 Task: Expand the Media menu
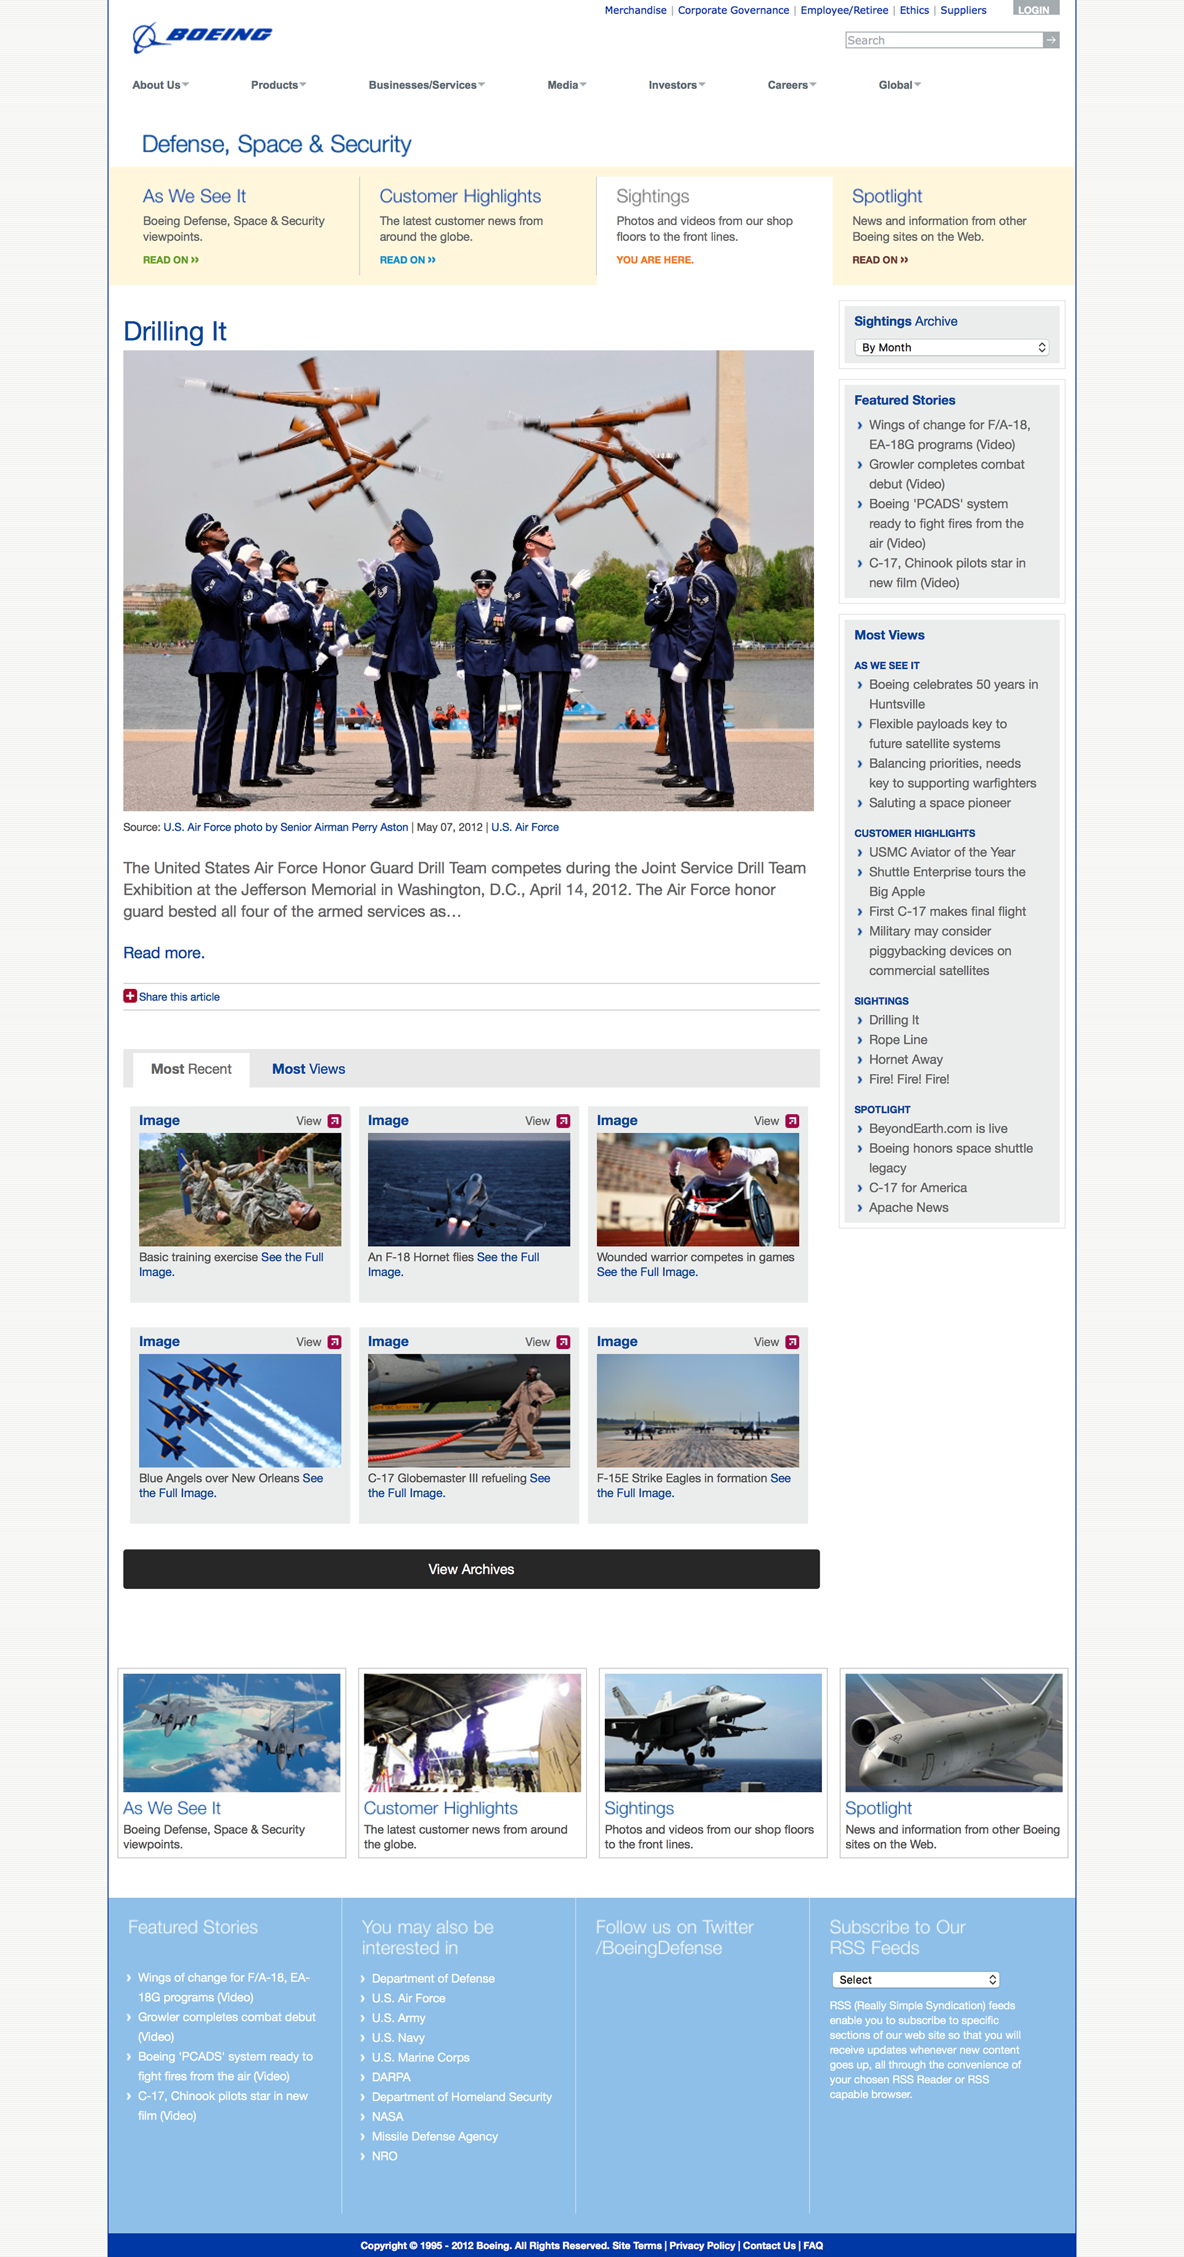[x=567, y=85]
